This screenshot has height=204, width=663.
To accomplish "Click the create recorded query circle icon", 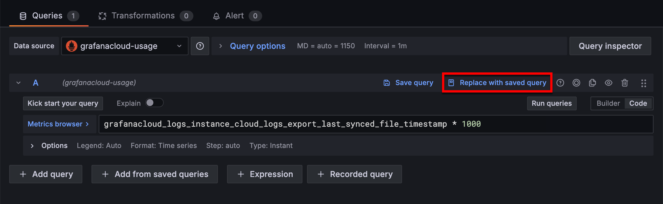I will pyautogui.click(x=576, y=83).
